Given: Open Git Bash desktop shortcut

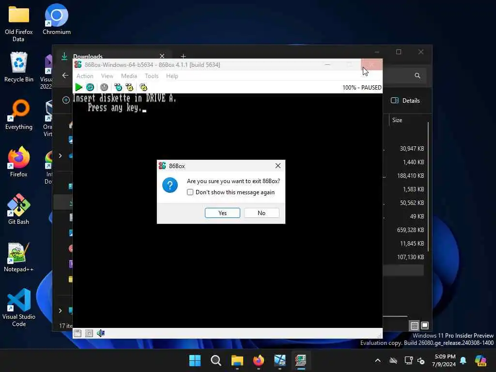Looking at the screenshot, I should click(19, 209).
